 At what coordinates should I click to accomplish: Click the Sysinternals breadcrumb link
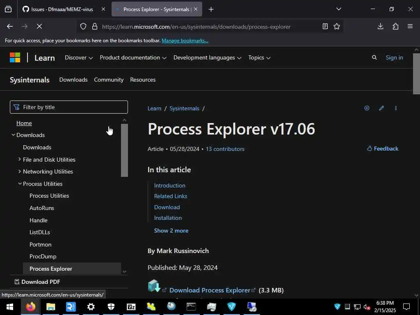point(184,108)
